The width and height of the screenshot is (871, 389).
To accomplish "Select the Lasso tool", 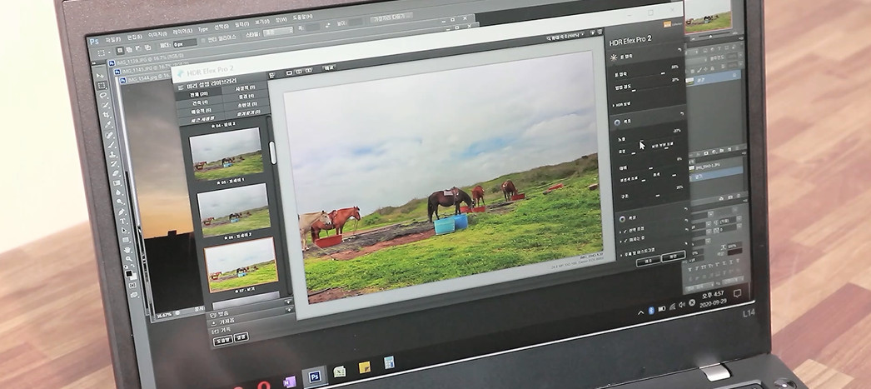I will pyautogui.click(x=103, y=95).
